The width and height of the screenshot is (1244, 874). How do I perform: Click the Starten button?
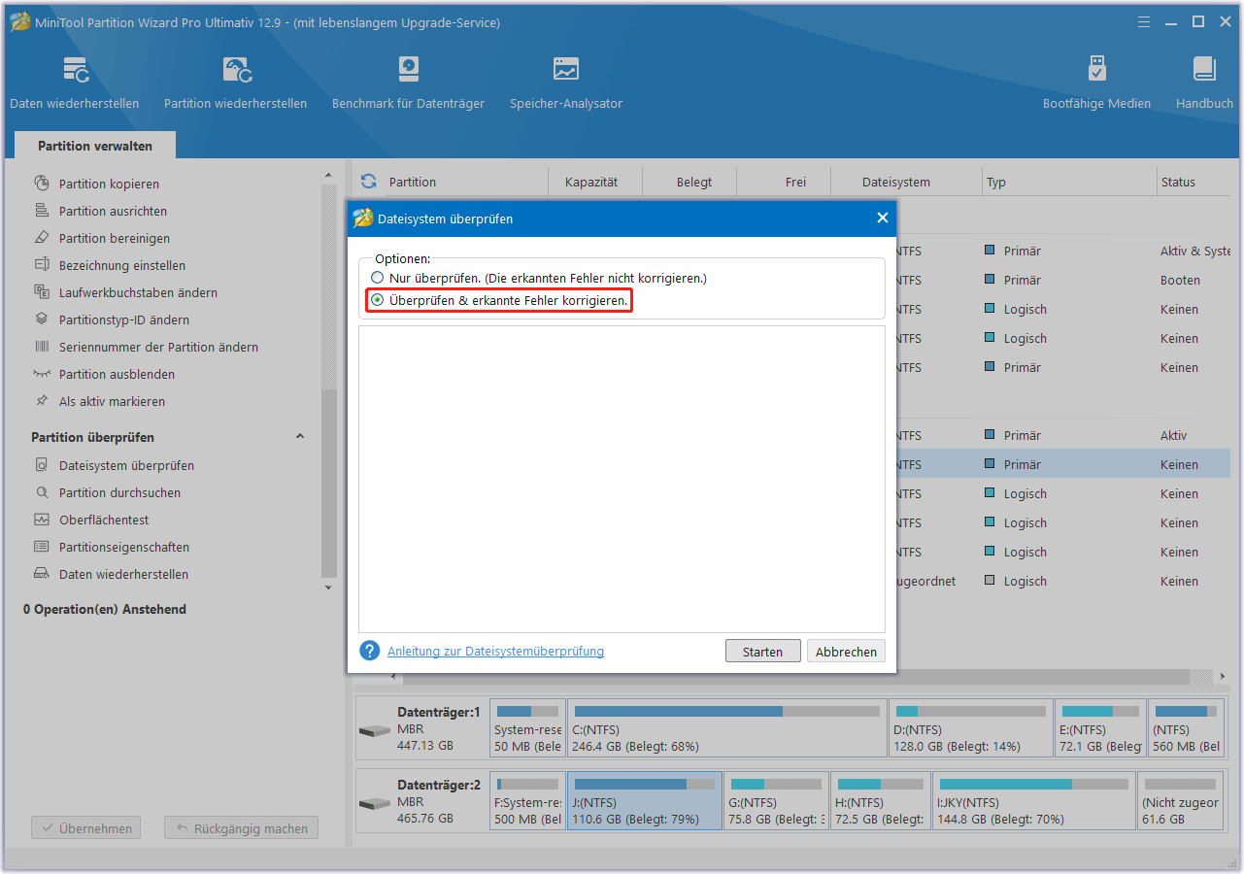(x=762, y=652)
